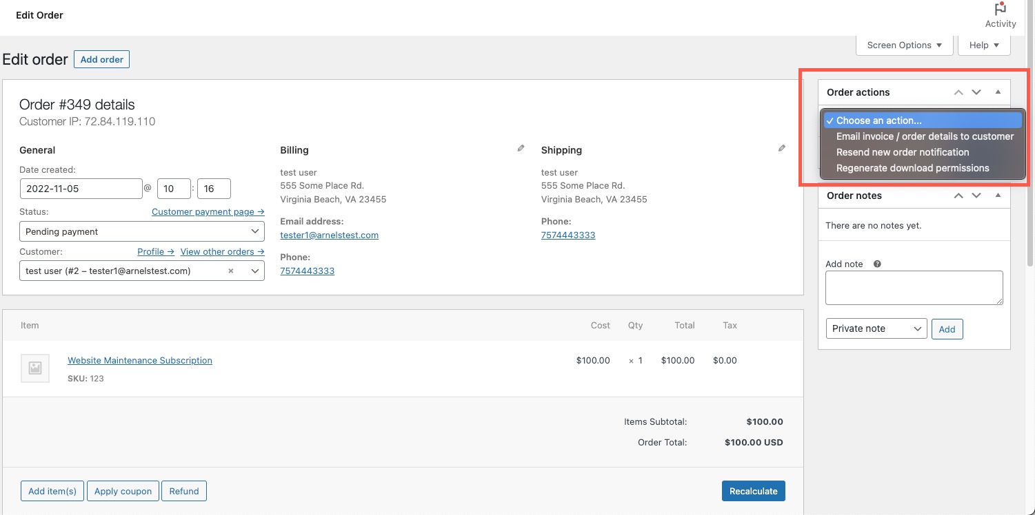
Task: Collapse the Order notes panel
Action: 998,196
